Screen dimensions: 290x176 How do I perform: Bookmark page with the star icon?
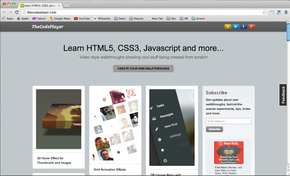tap(264, 13)
